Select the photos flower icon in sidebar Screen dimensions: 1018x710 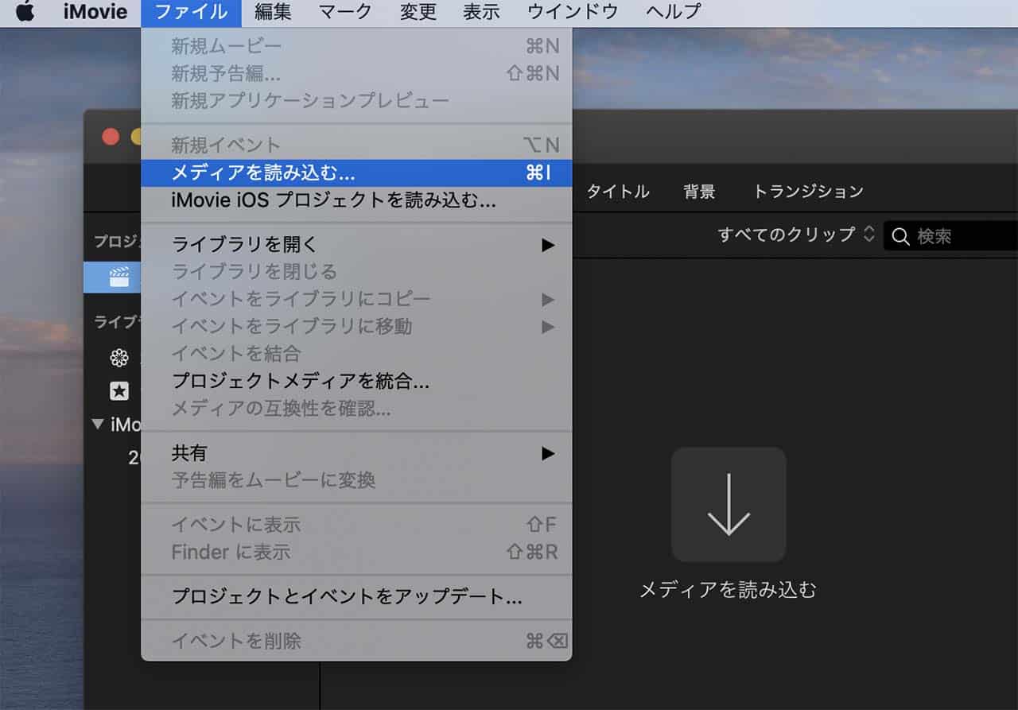(x=119, y=358)
